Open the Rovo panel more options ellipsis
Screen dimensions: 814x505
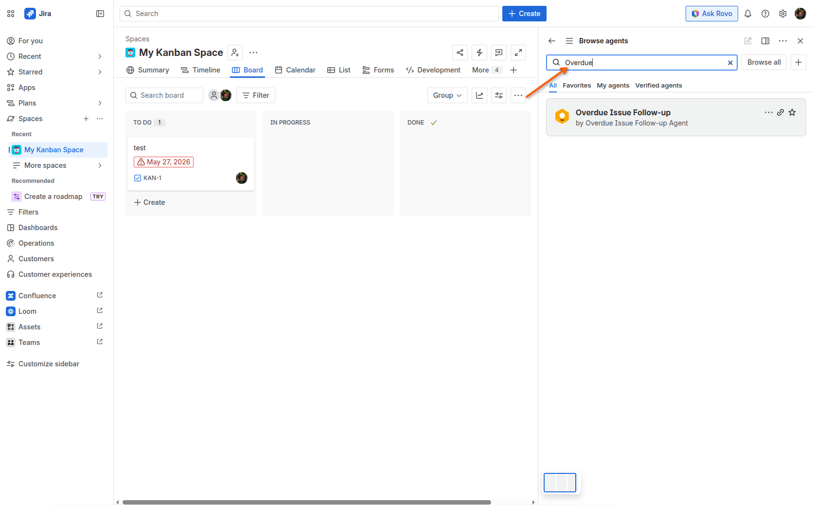pyautogui.click(x=783, y=41)
